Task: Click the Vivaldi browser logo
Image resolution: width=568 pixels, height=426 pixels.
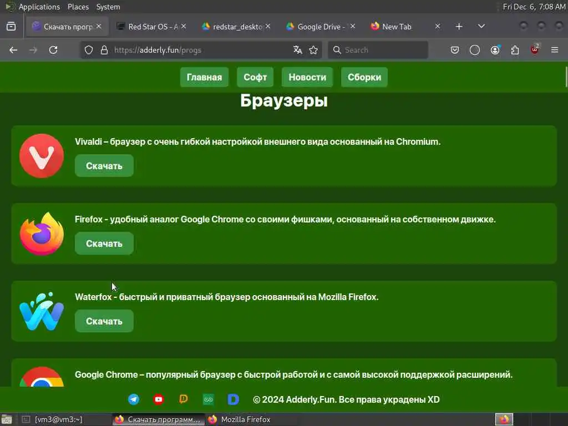Action: 42,156
